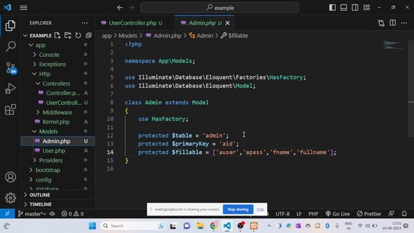The width and height of the screenshot is (414, 233).
Task: Click Models in the breadcrumb
Action: [128, 36]
